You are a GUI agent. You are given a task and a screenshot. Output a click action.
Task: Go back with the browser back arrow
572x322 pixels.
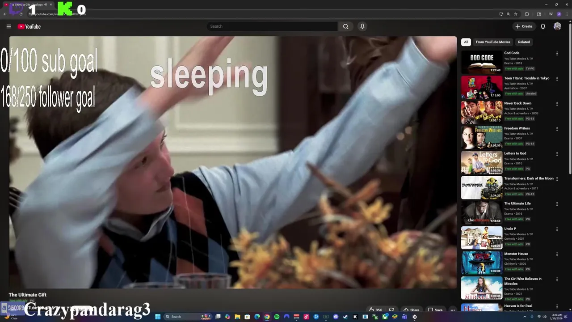point(5,14)
